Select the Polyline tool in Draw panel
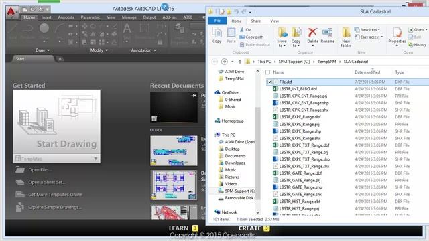This screenshot has height=241, width=429. point(28,28)
